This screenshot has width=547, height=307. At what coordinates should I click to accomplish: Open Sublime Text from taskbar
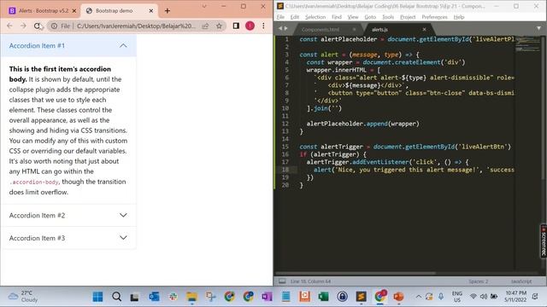(361, 297)
